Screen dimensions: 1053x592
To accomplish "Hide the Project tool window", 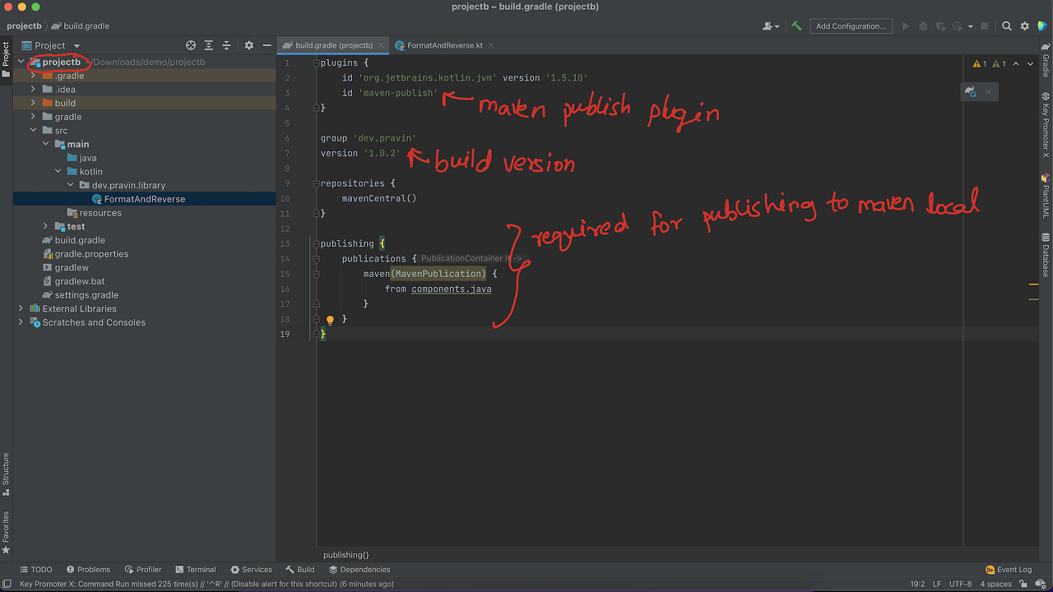I will click(x=266, y=46).
